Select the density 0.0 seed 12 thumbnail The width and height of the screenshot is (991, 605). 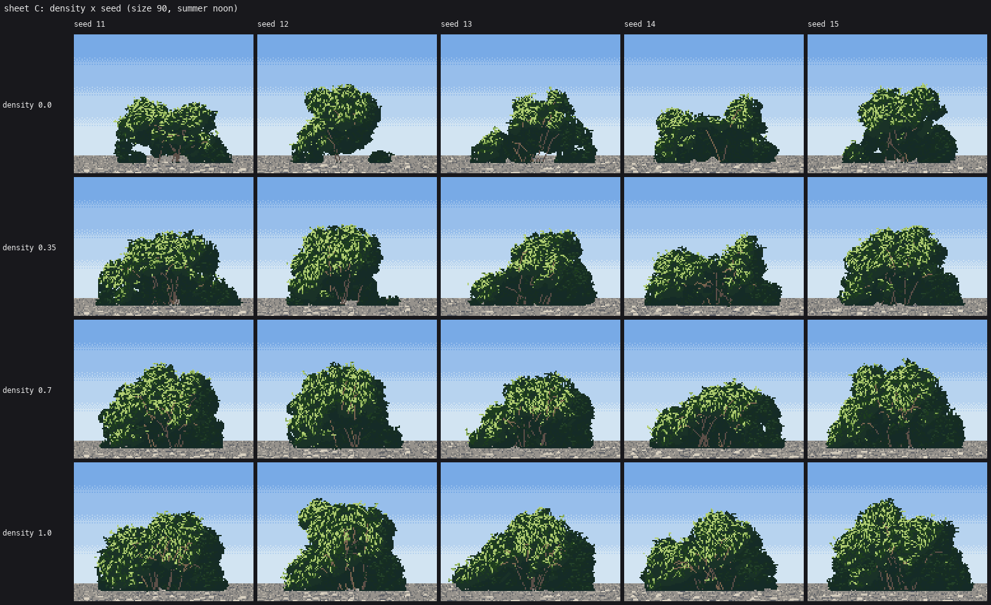click(347, 104)
